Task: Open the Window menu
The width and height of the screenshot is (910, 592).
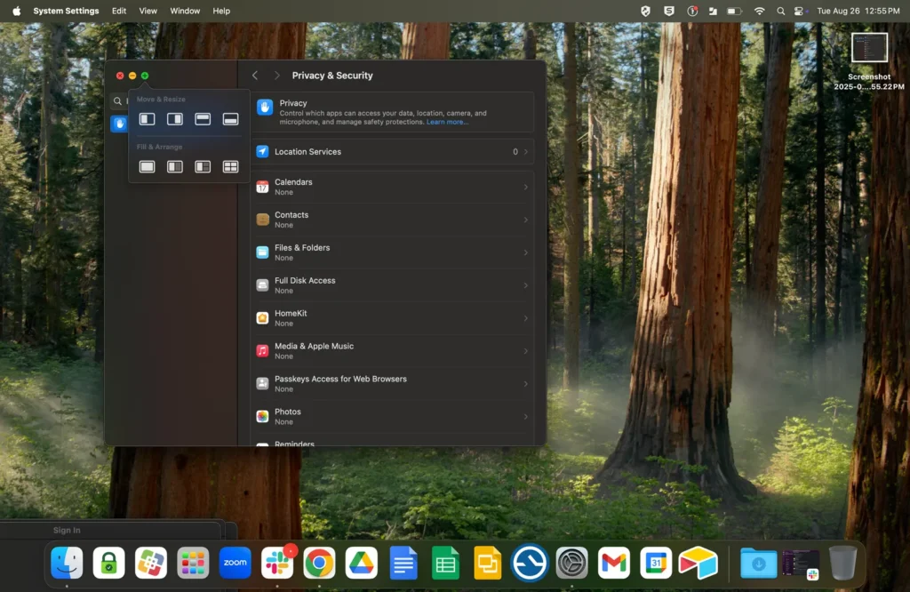Action: point(185,11)
